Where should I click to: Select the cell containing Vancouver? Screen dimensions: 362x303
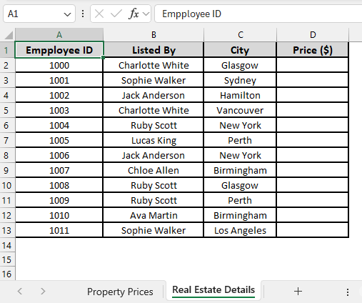[x=240, y=111]
